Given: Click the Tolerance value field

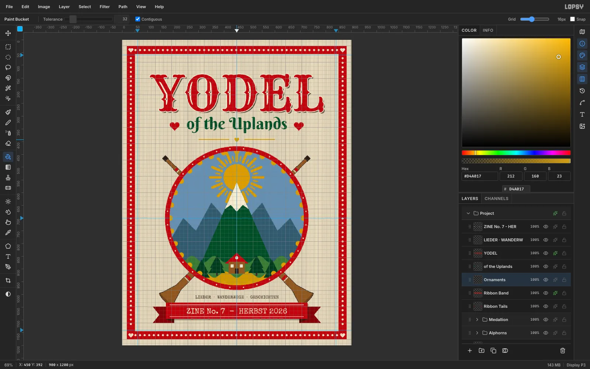Looking at the screenshot, I should 122,19.
